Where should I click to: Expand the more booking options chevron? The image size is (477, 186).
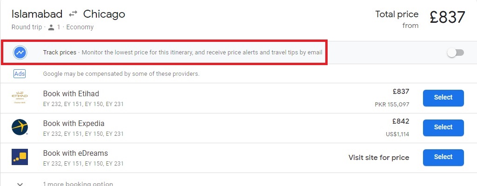coord(20,184)
